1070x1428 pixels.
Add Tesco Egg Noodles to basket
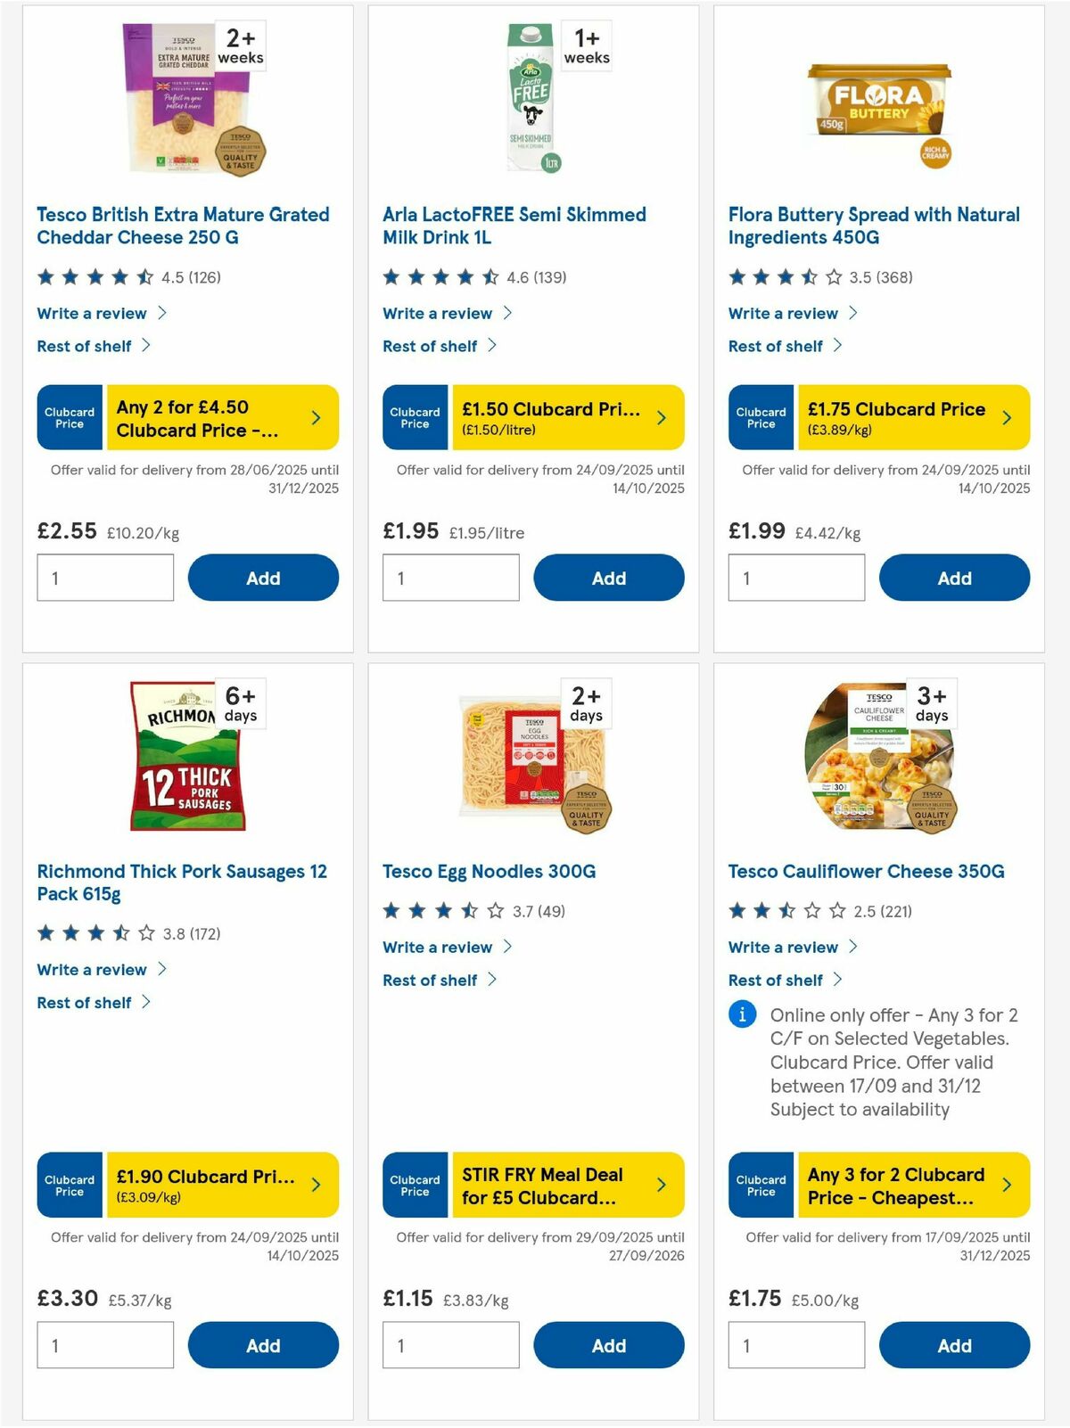609,1344
